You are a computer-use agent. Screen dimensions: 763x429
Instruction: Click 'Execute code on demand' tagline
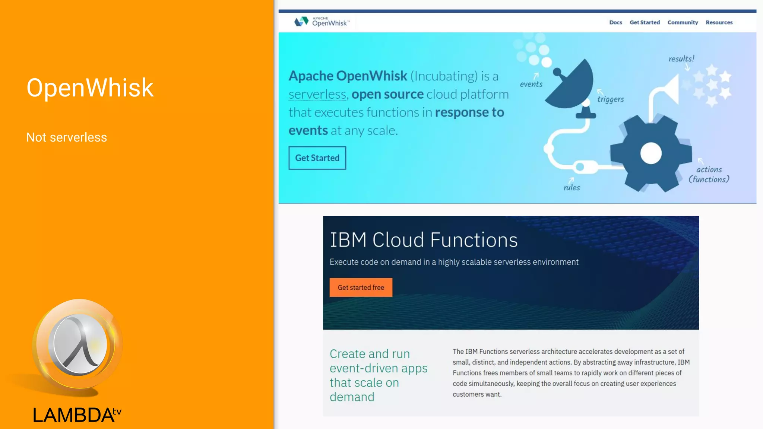click(454, 262)
